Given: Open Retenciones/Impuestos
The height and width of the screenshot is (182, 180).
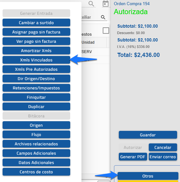Looking at the screenshot, I should 36,88.
